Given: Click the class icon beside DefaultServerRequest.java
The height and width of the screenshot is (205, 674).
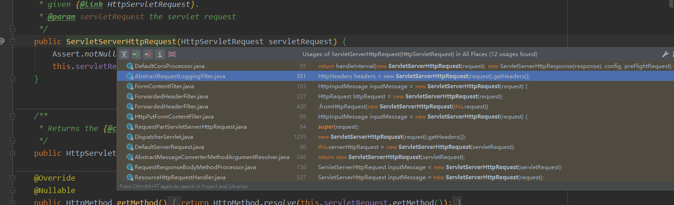Looking at the screenshot, I should tap(130, 147).
